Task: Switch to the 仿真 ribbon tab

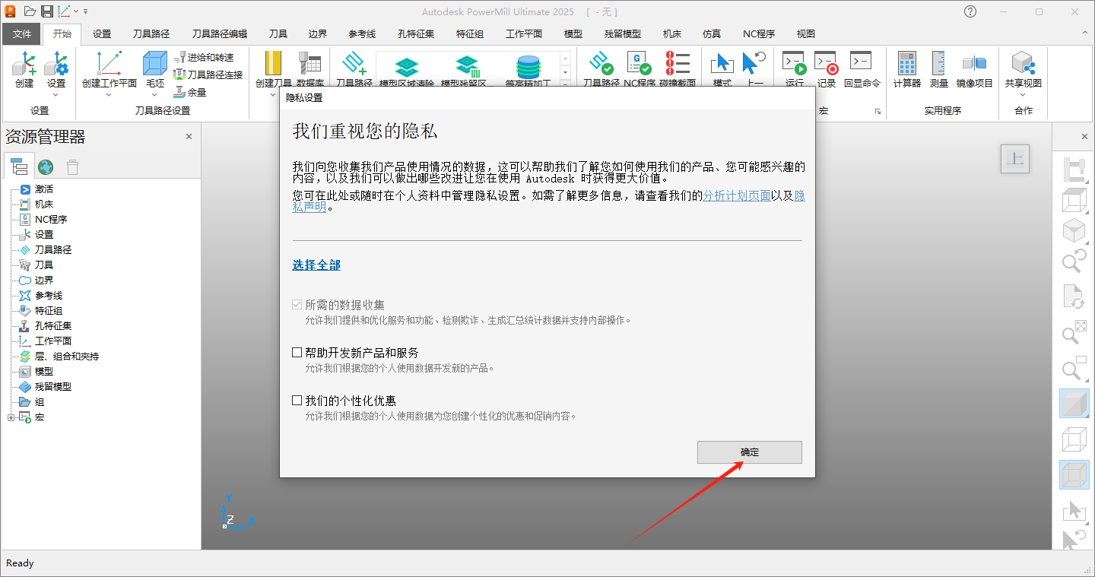Action: (712, 33)
